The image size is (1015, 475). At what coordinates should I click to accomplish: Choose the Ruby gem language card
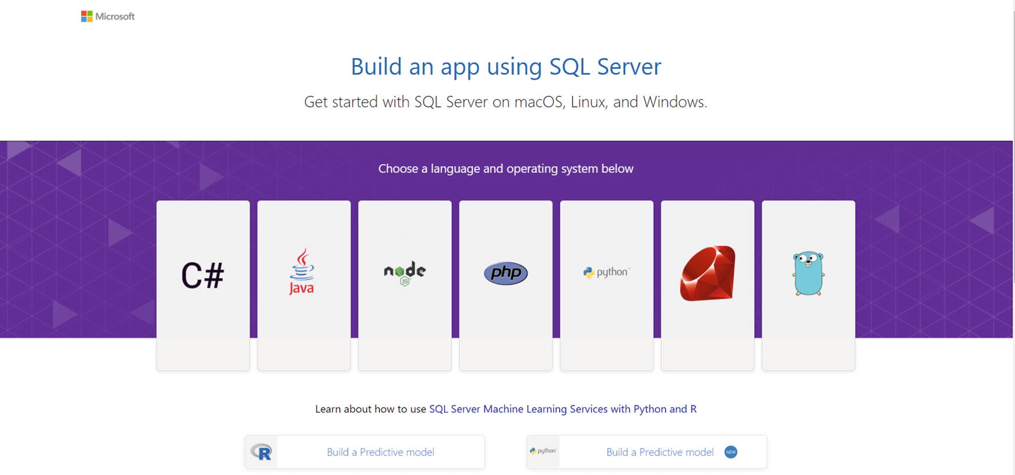[708, 286]
